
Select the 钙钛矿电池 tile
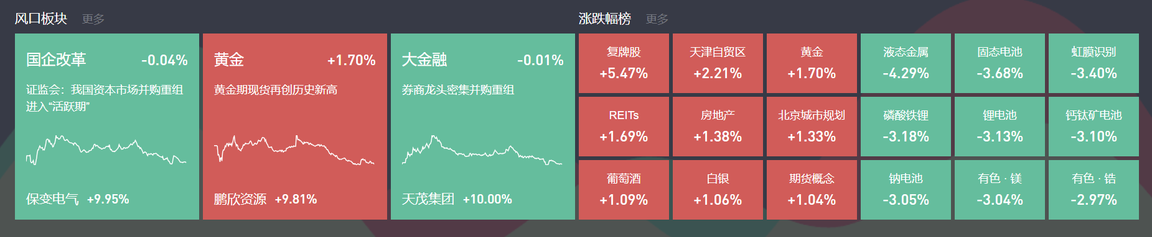pyautogui.click(x=1093, y=127)
